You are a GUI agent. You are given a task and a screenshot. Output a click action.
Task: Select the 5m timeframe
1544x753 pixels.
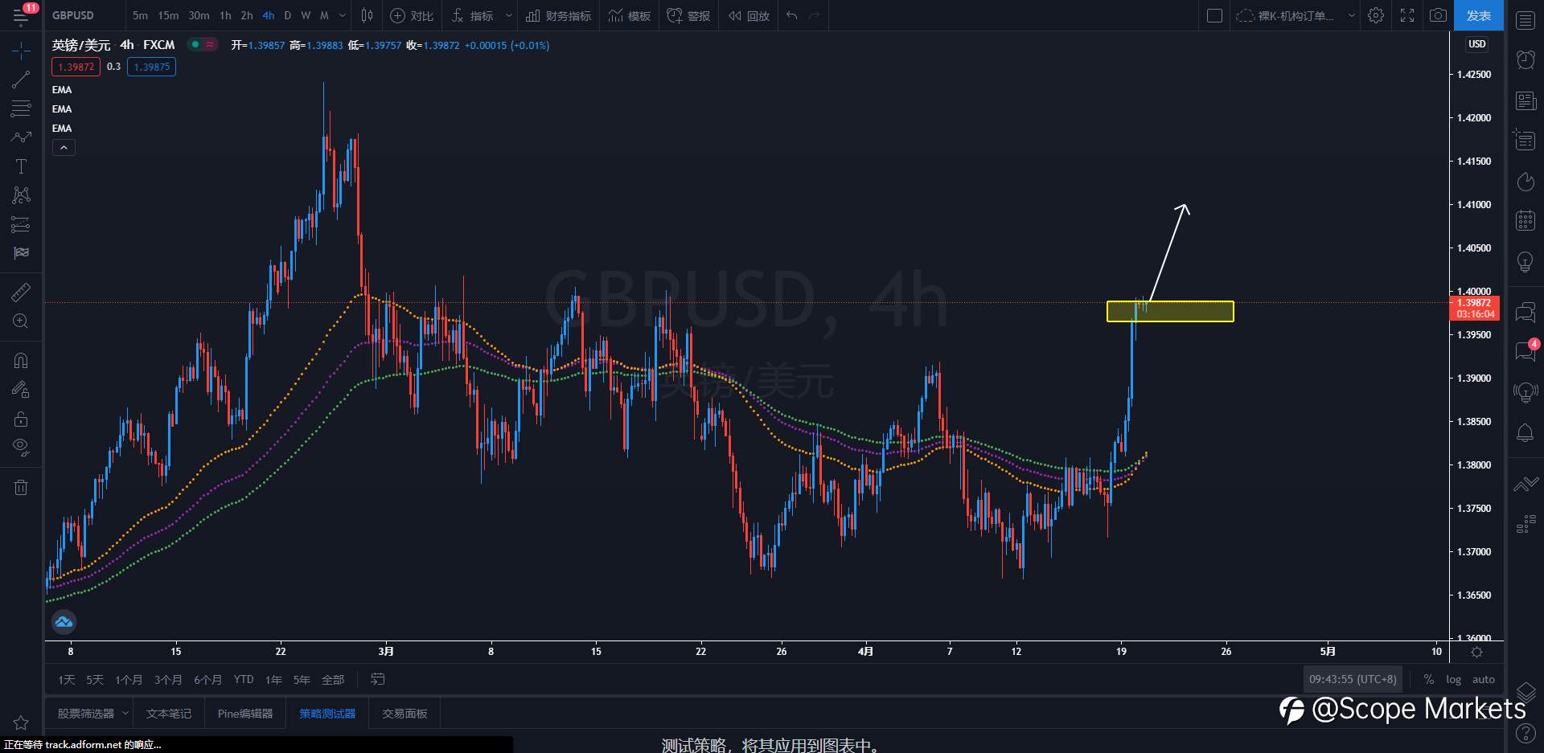pos(140,15)
